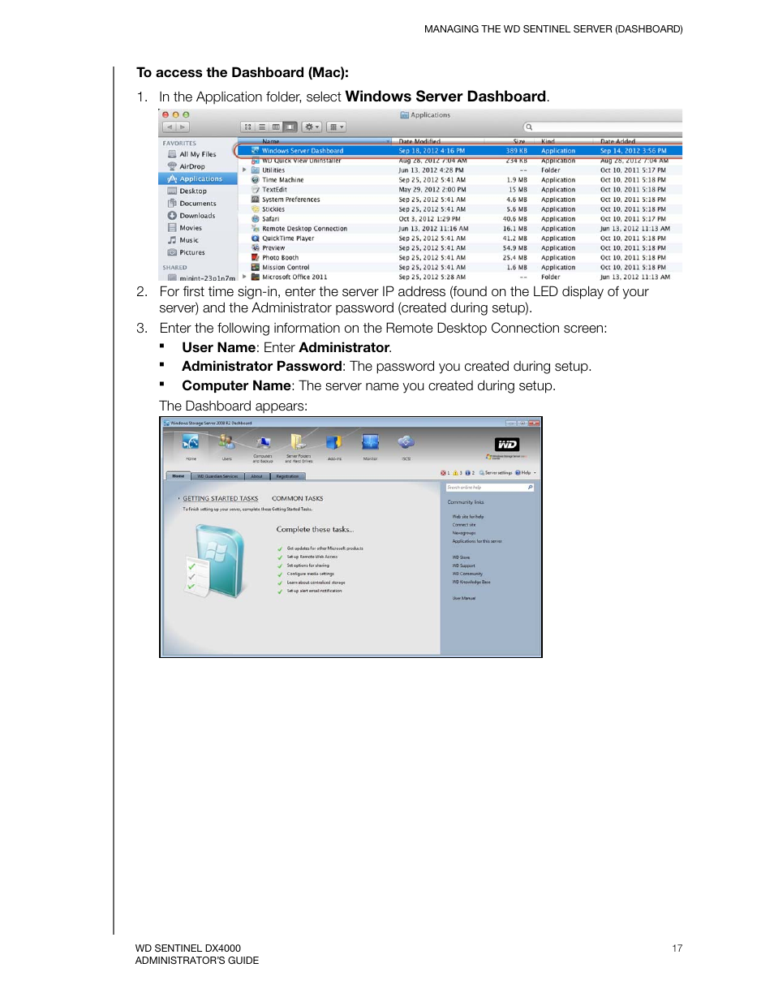The image size is (774, 1002).
Task: Click 'Set up Remote Web Access' task
Action: tap(312, 557)
